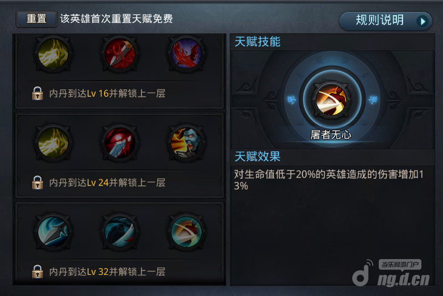
Task: Click the Lv 16 unlock padlock icon
Action: click(x=38, y=93)
